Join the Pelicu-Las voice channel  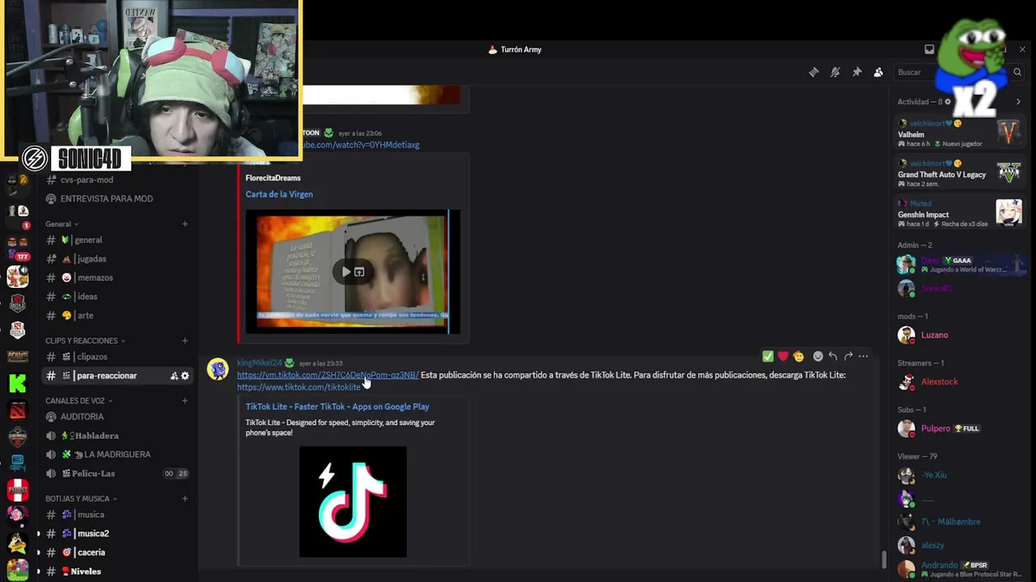(x=116, y=474)
